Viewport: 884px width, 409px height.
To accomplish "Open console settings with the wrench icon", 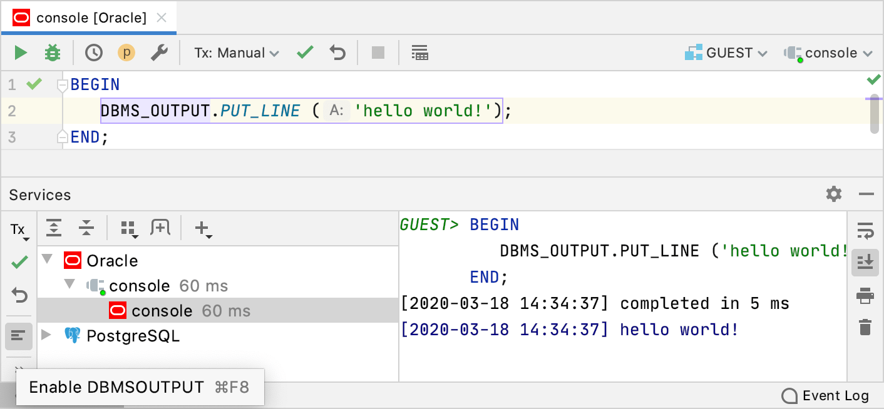I will 158,53.
